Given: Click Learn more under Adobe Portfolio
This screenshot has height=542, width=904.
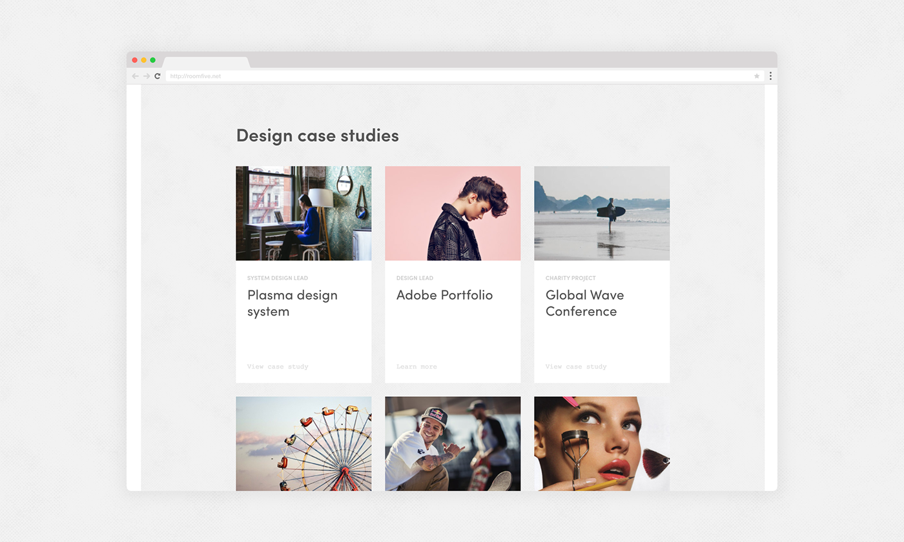Looking at the screenshot, I should [x=416, y=366].
